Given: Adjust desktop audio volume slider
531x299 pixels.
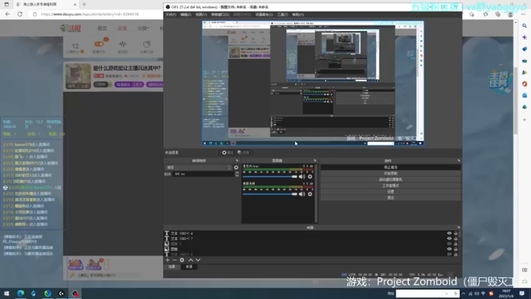Looking at the screenshot, I should click(x=270, y=194).
